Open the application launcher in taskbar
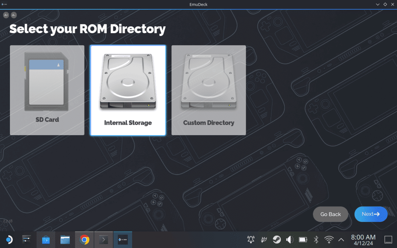This screenshot has height=248, width=397. [9, 240]
